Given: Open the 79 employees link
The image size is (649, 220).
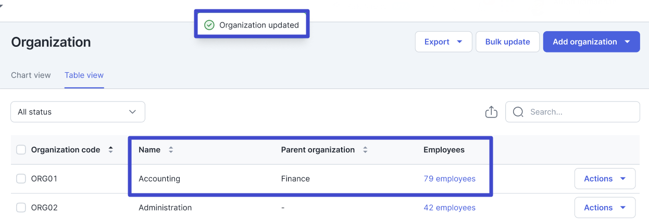Looking at the screenshot, I should pos(450,178).
